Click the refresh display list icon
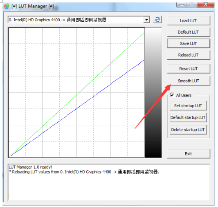 point(157,20)
